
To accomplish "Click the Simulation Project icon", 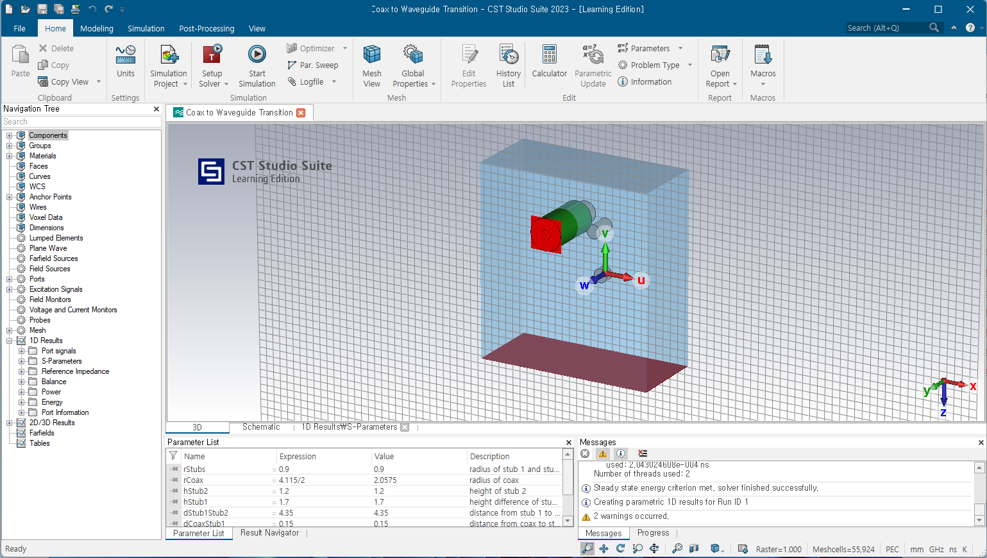I will click(x=169, y=65).
